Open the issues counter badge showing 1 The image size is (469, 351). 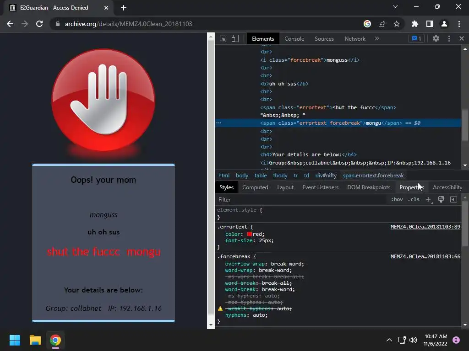point(416,38)
